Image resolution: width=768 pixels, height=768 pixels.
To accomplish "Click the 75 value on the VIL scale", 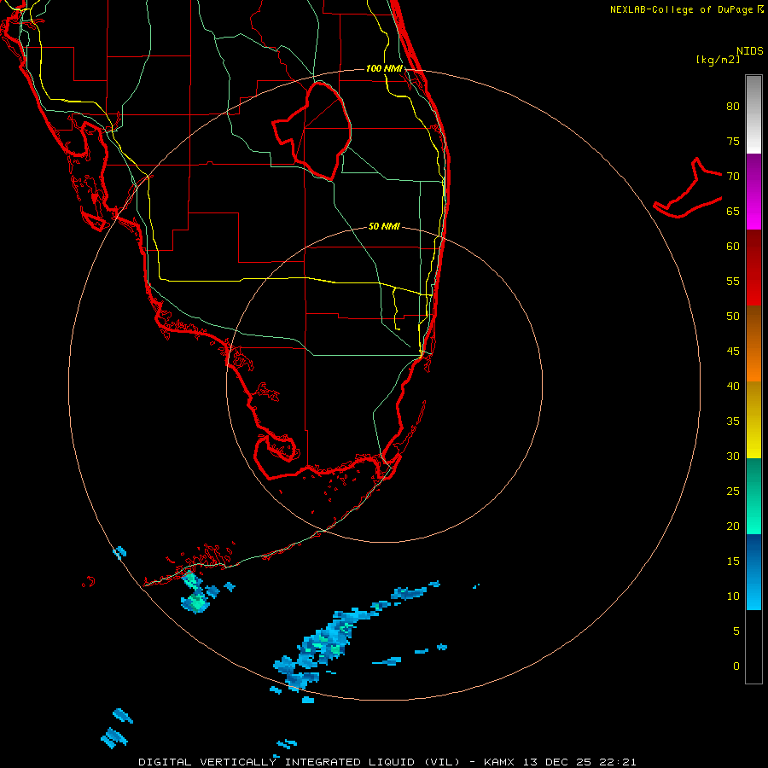I will coord(733,141).
